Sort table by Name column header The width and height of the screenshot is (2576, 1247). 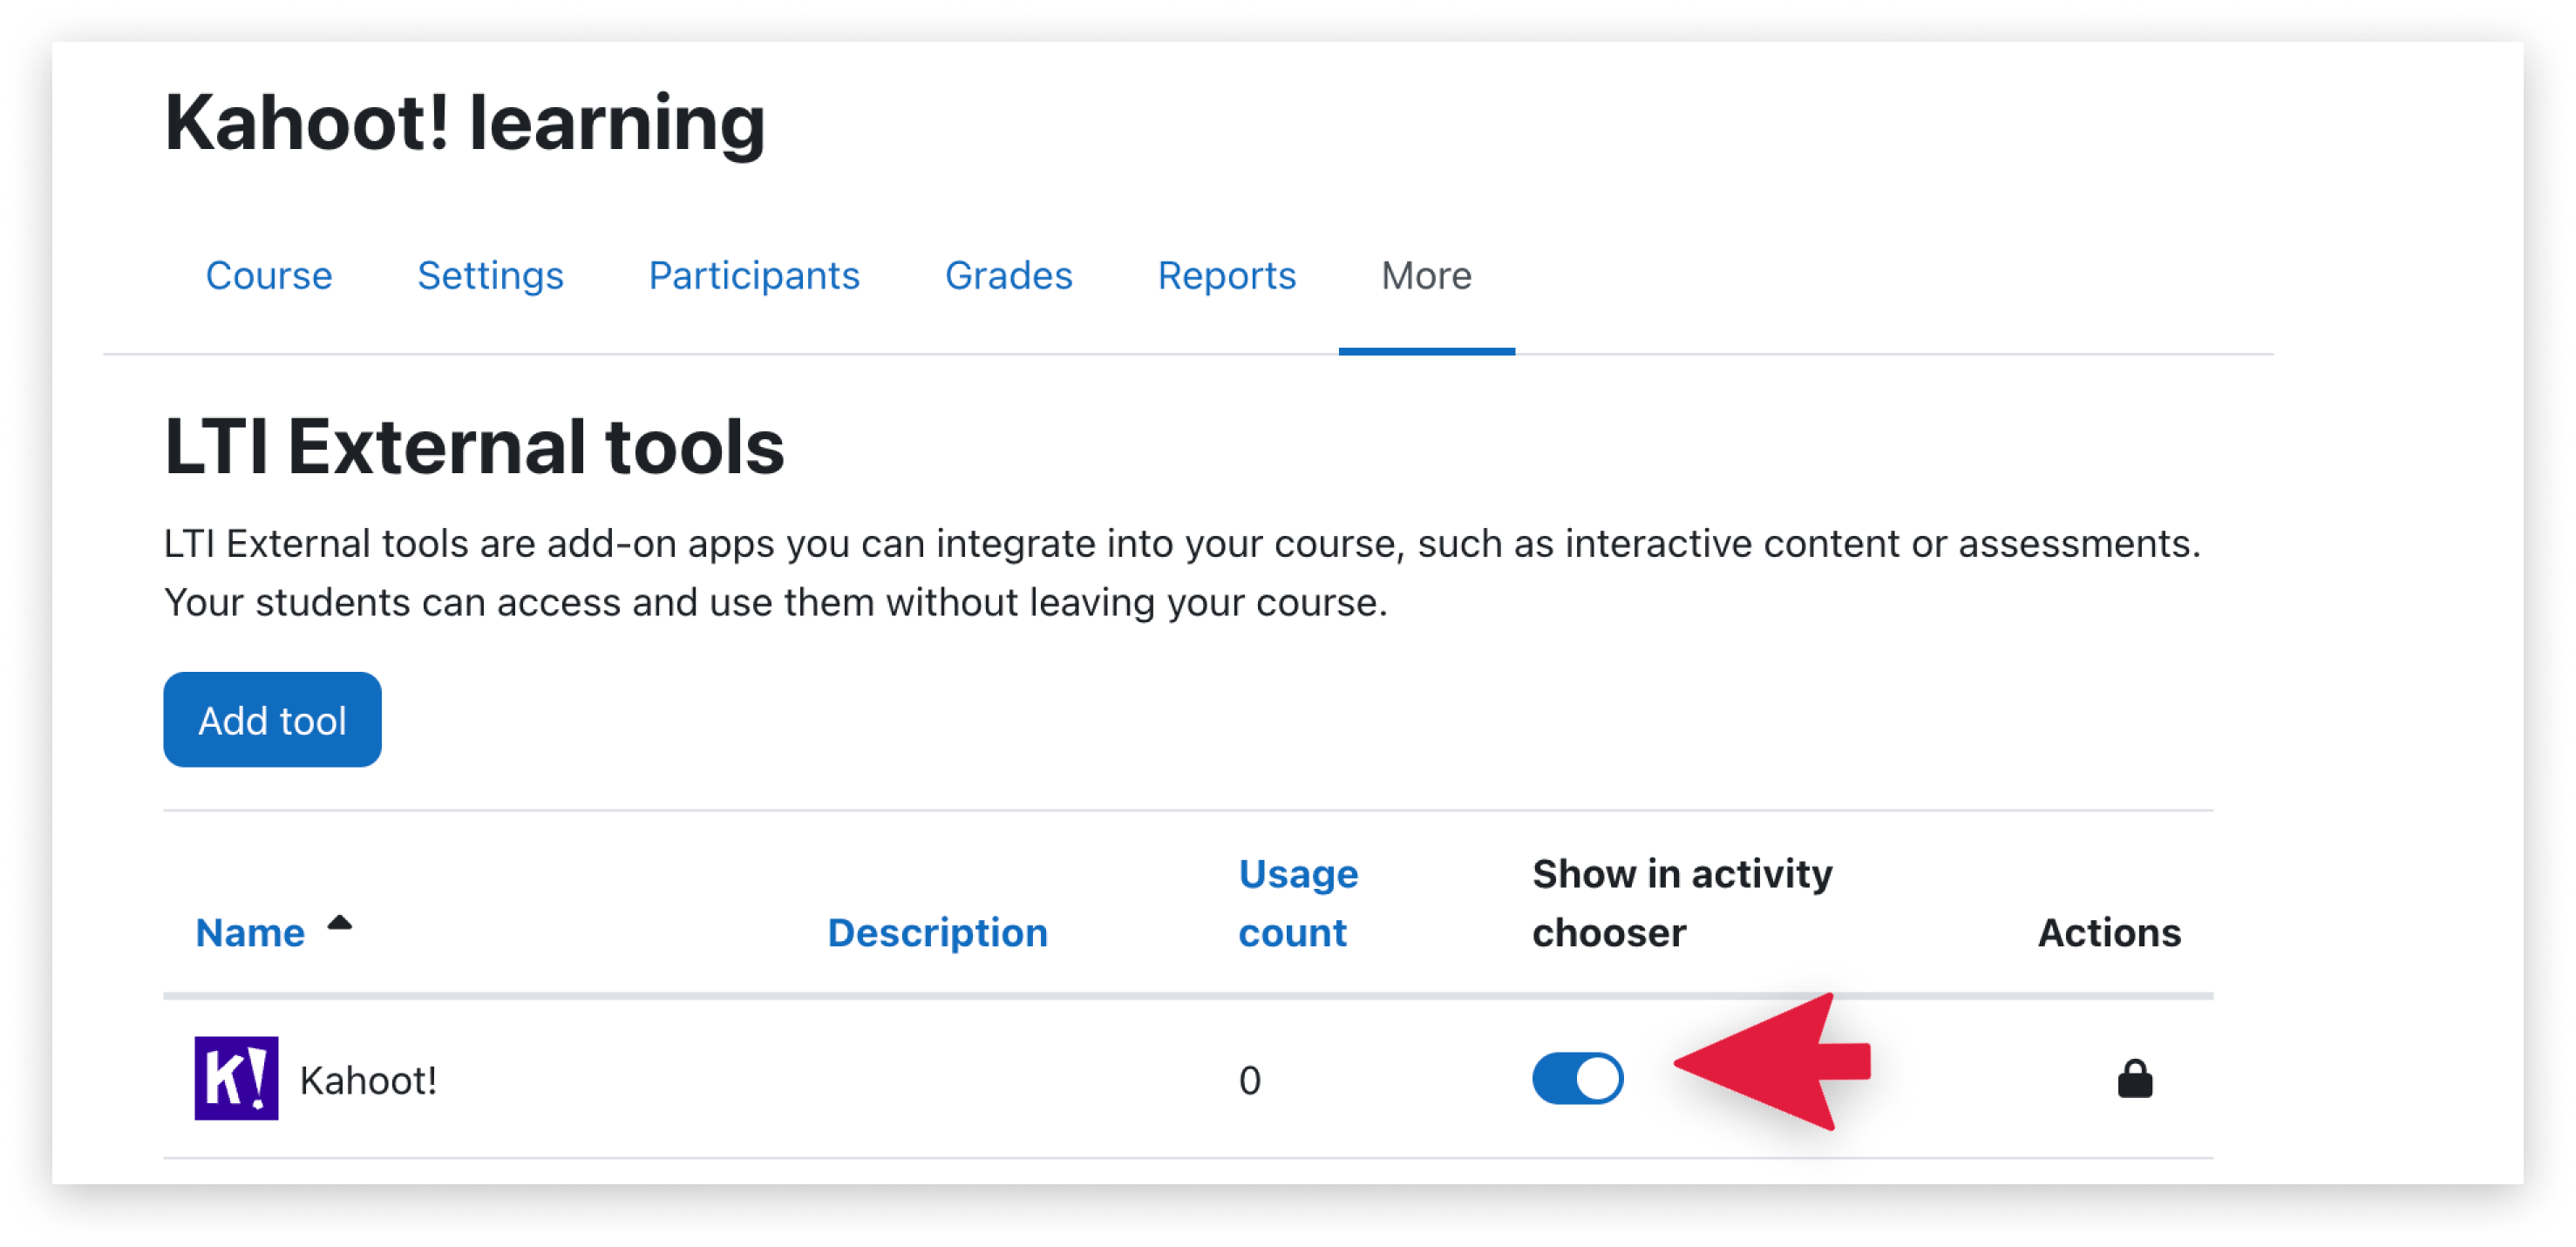[x=250, y=932]
